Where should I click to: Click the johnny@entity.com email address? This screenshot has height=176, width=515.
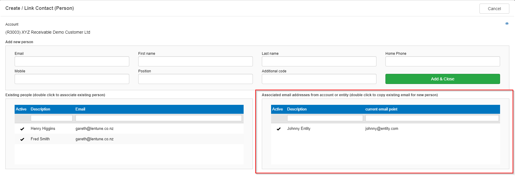click(x=382, y=129)
